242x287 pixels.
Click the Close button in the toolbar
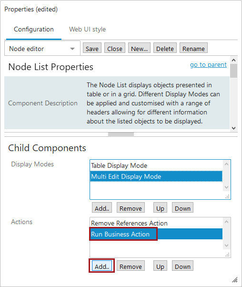[115, 48]
